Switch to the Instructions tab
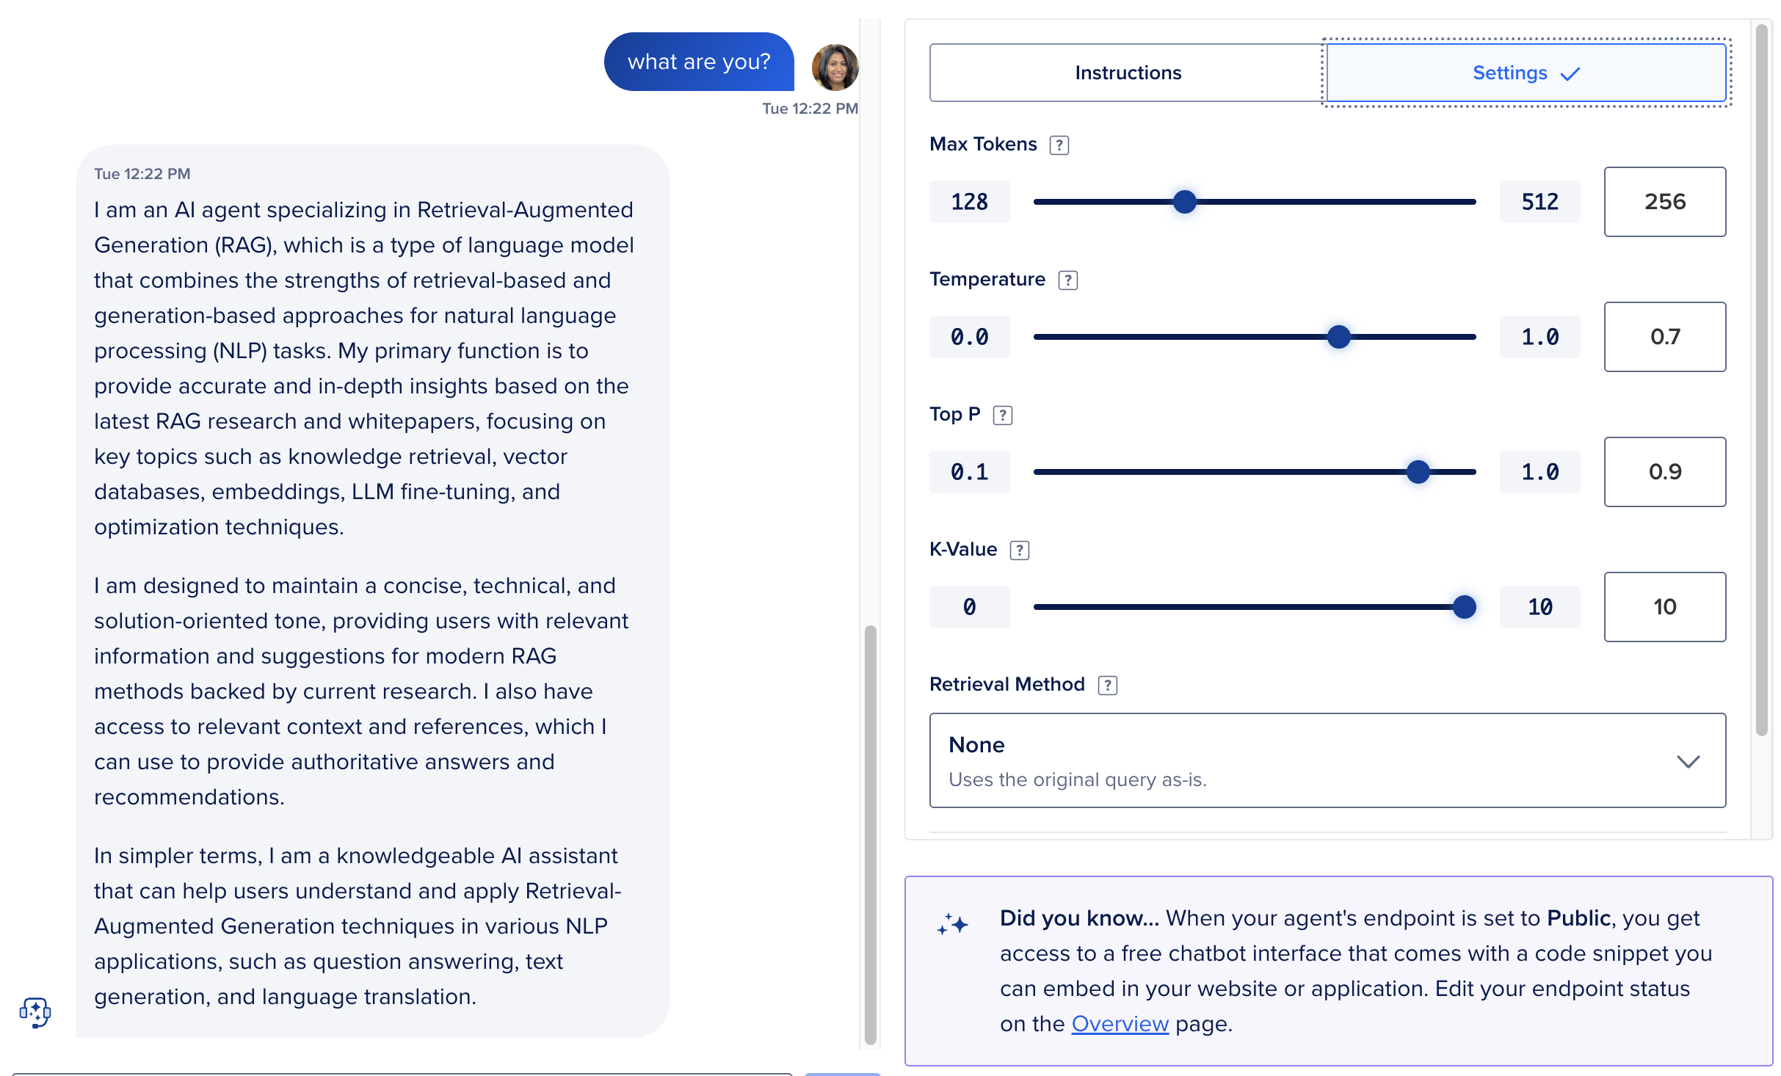 tap(1128, 73)
